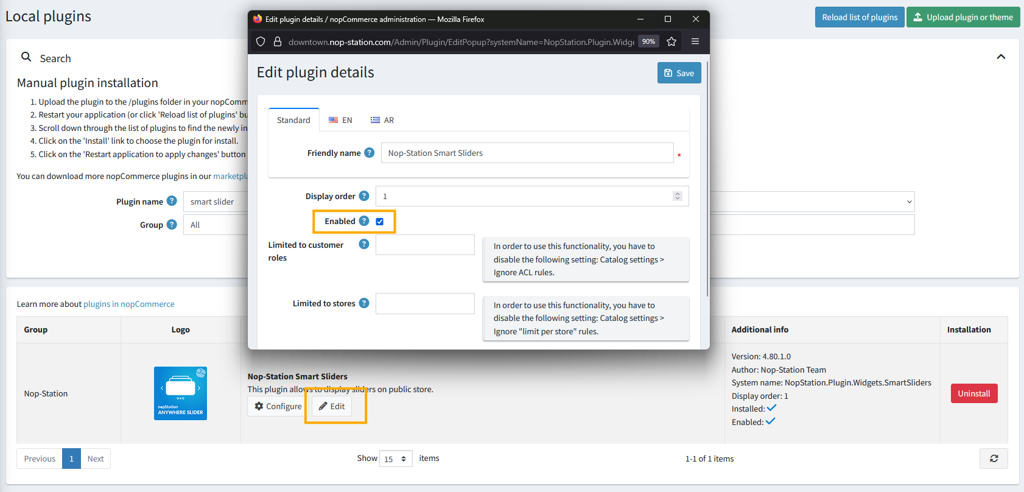Switch to the EN language tab
Viewport: 1024px width, 492px height.
pos(340,120)
